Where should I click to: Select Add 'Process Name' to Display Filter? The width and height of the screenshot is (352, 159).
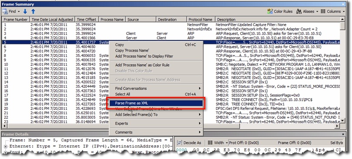tap(156, 56)
